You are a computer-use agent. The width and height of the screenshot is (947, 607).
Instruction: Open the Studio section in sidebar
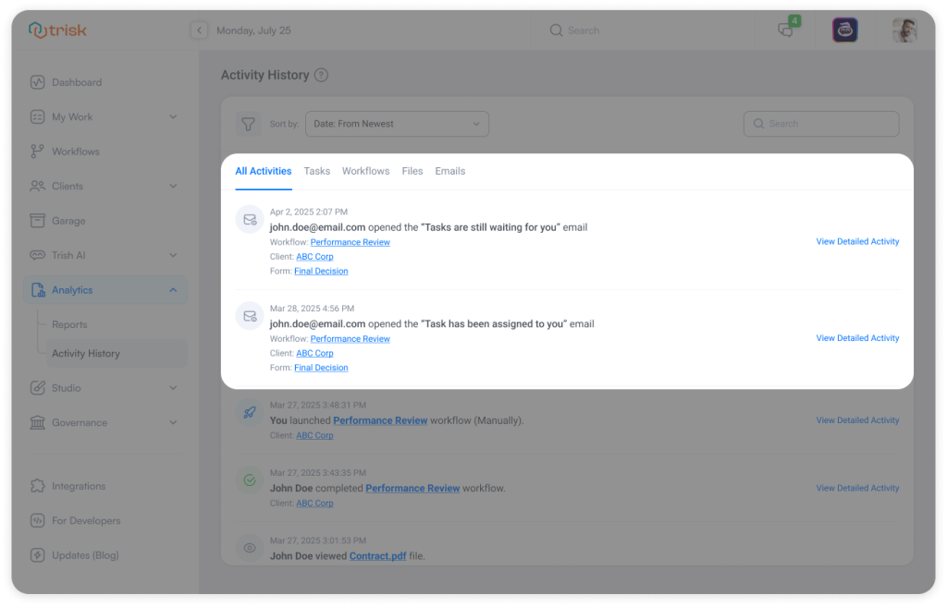pyautogui.click(x=68, y=387)
